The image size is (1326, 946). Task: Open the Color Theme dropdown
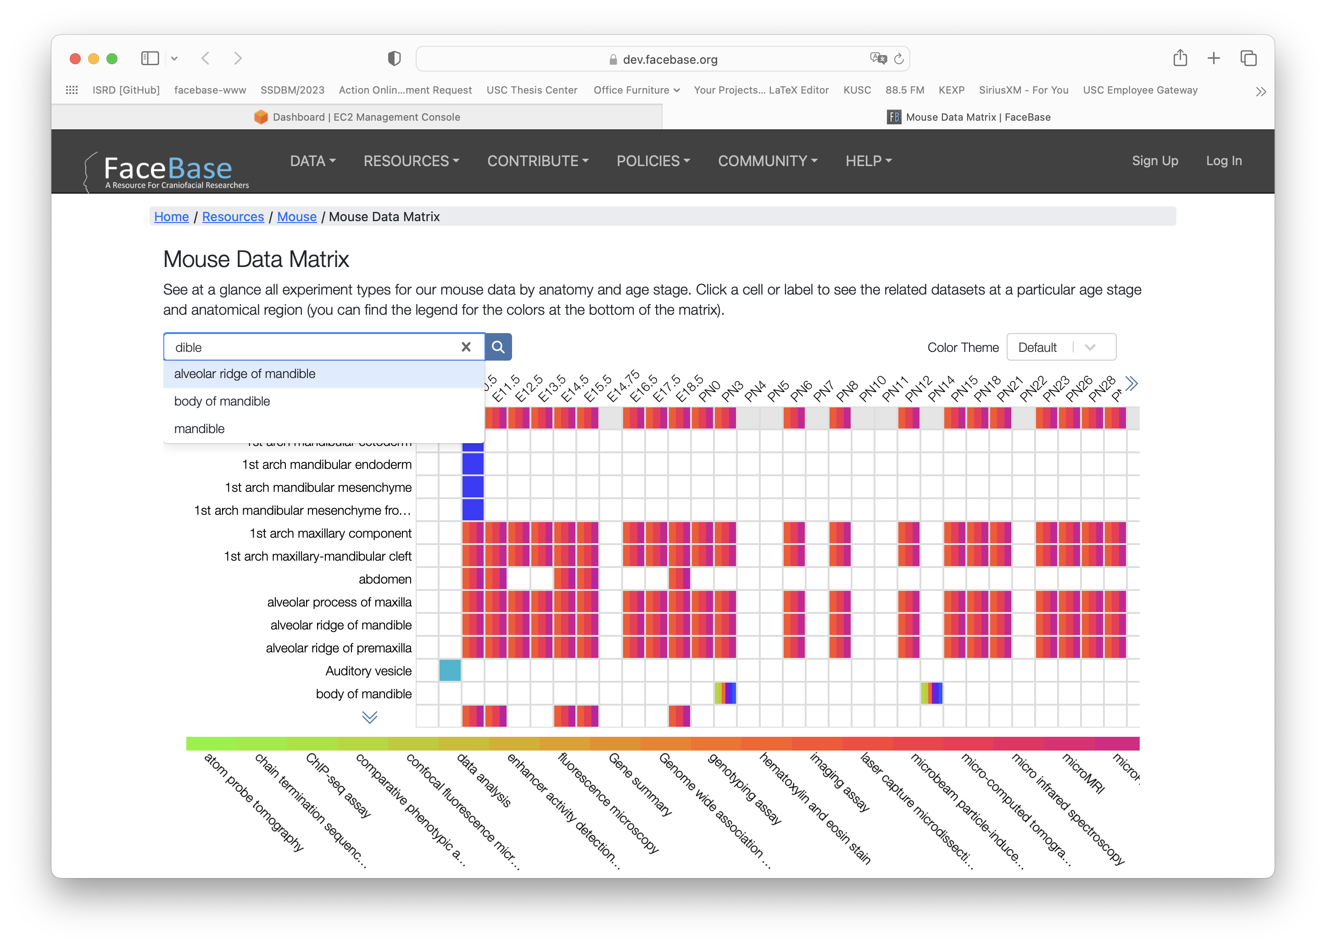[x=1062, y=346]
